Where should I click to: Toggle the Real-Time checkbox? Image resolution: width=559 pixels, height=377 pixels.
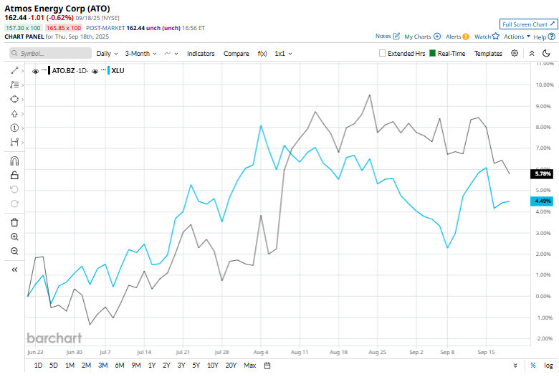point(432,53)
